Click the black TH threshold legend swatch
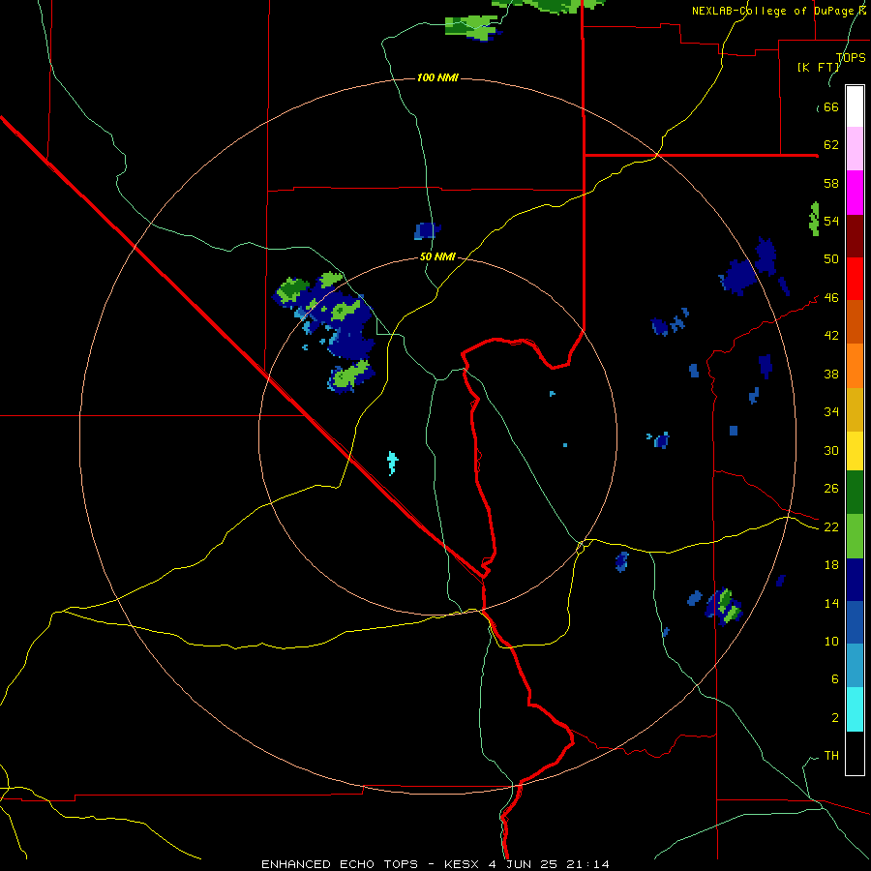This screenshot has height=871, width=871. pos(855,753)
